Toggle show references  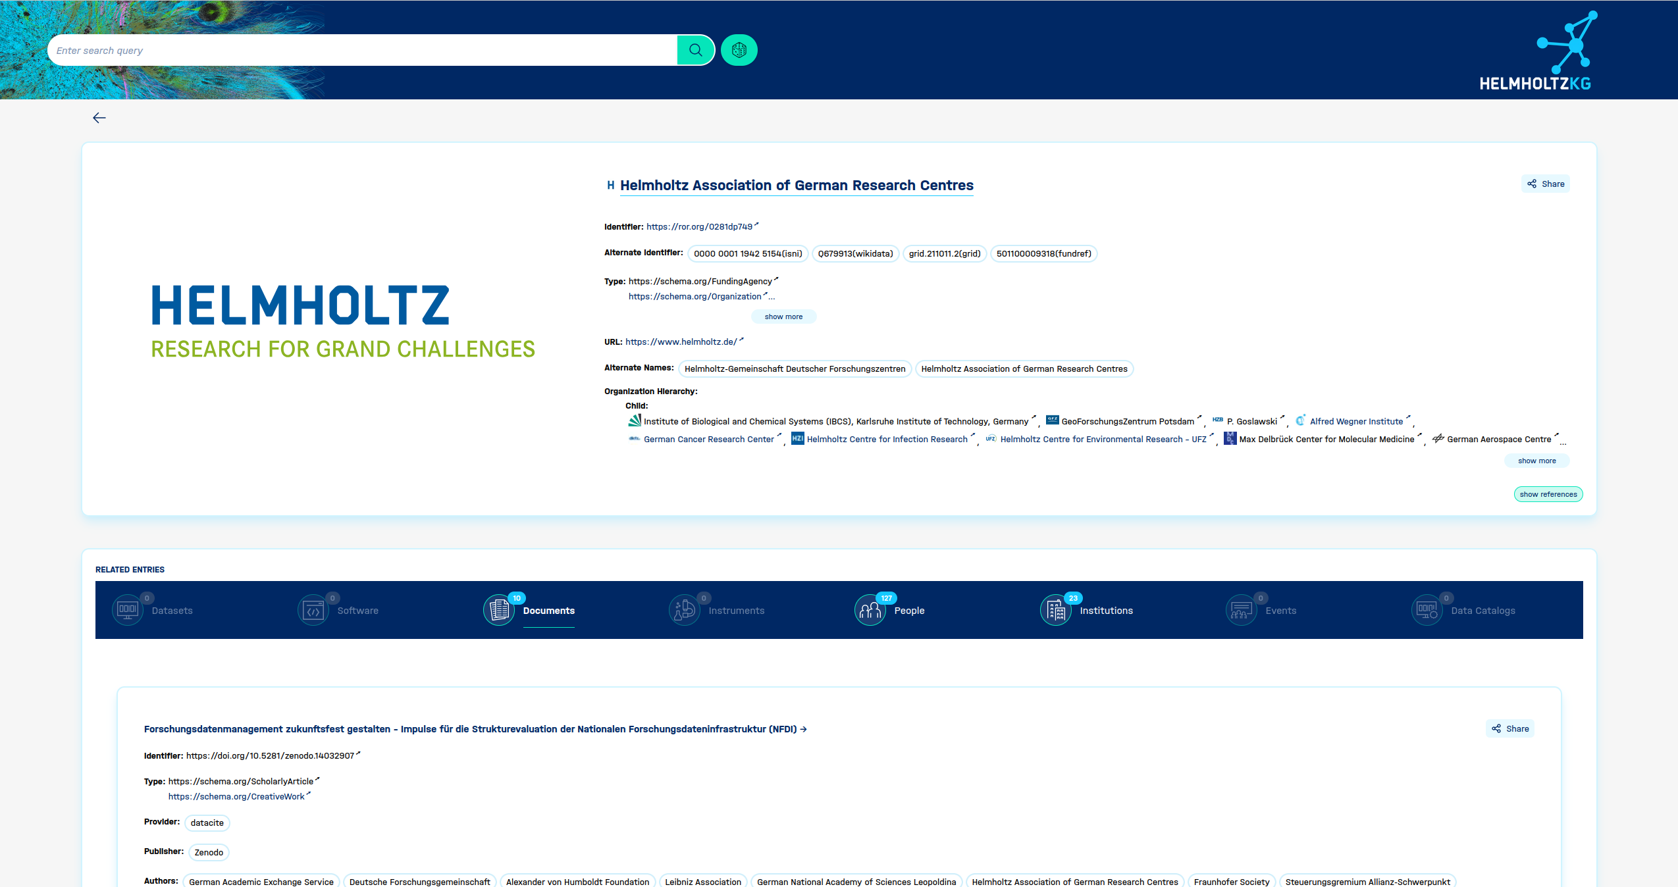[x=1548, y=494]
